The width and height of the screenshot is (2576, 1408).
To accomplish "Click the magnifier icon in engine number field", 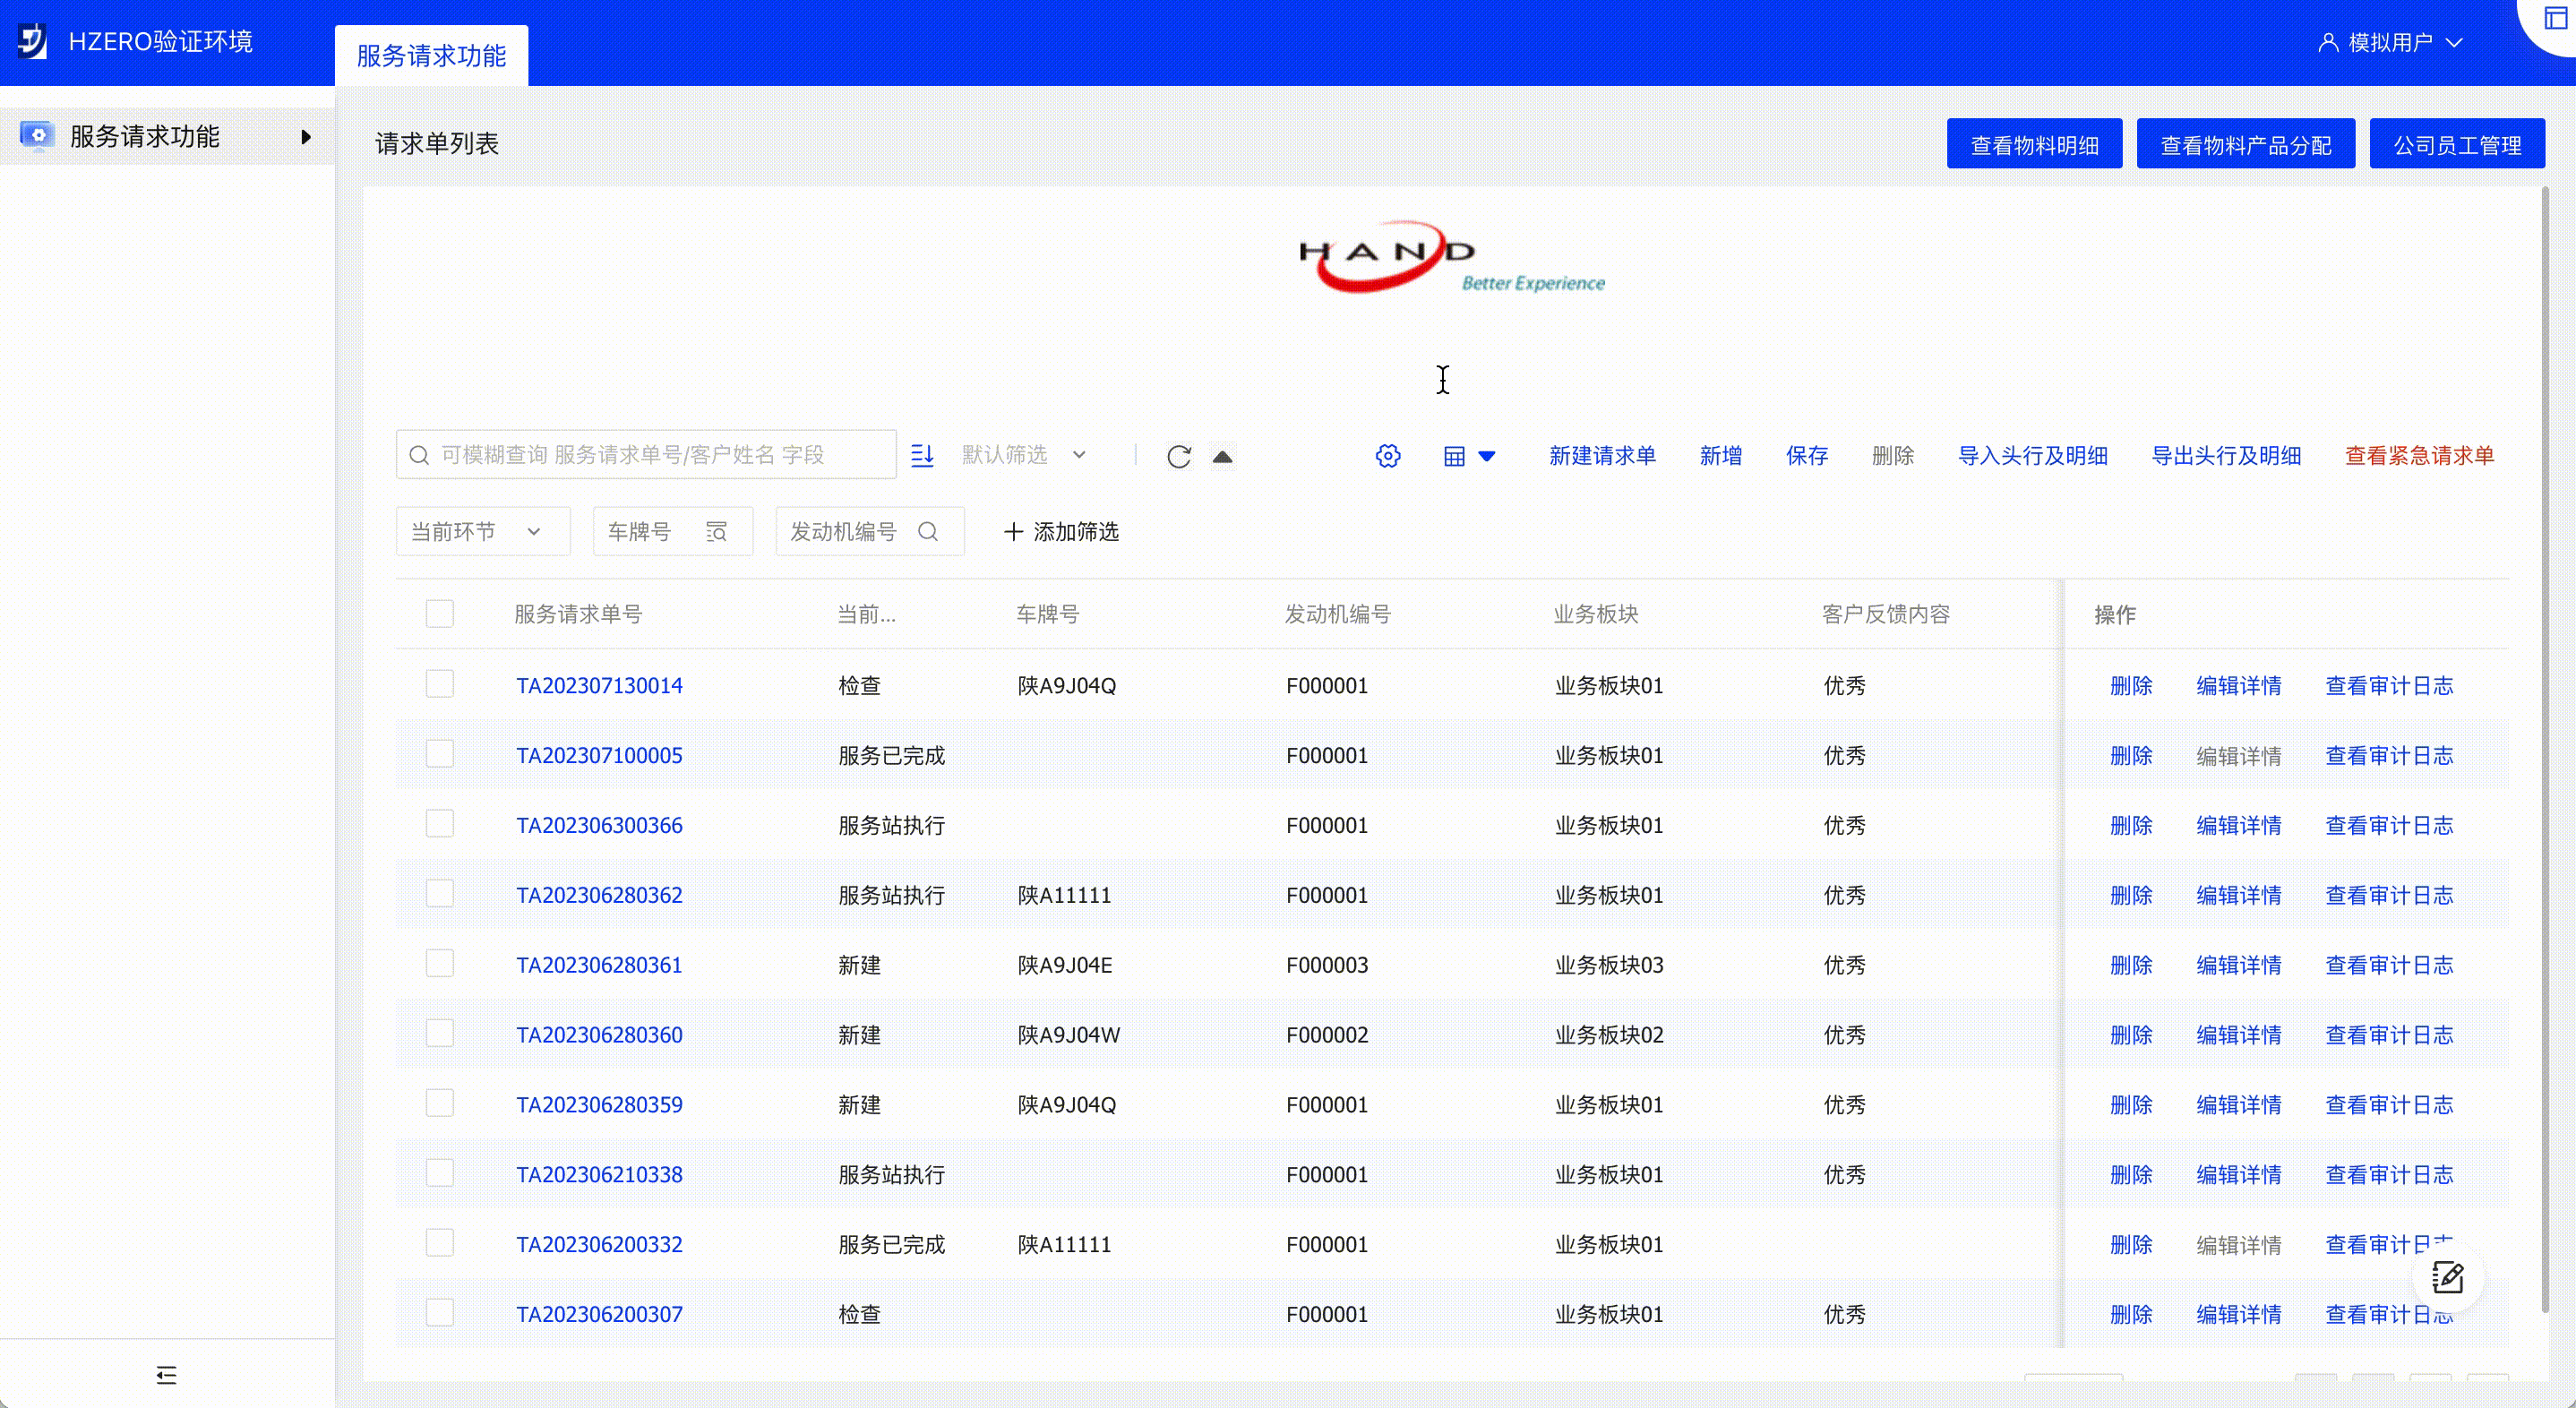I will coord(928,531).
